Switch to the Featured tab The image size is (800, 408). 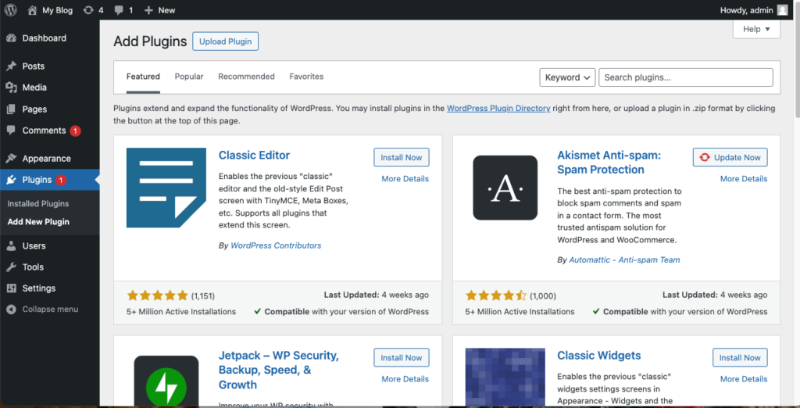[x=144, y=77]
